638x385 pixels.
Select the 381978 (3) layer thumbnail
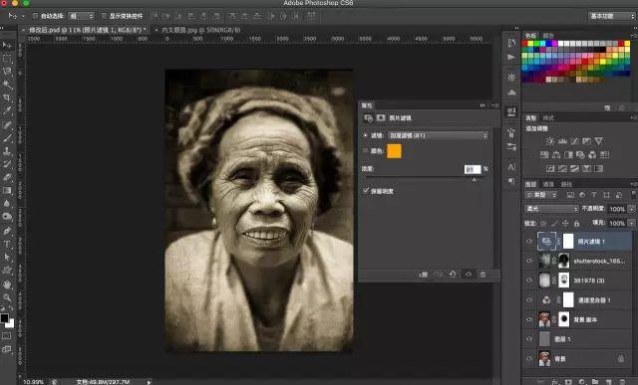[x=544, y=281]
